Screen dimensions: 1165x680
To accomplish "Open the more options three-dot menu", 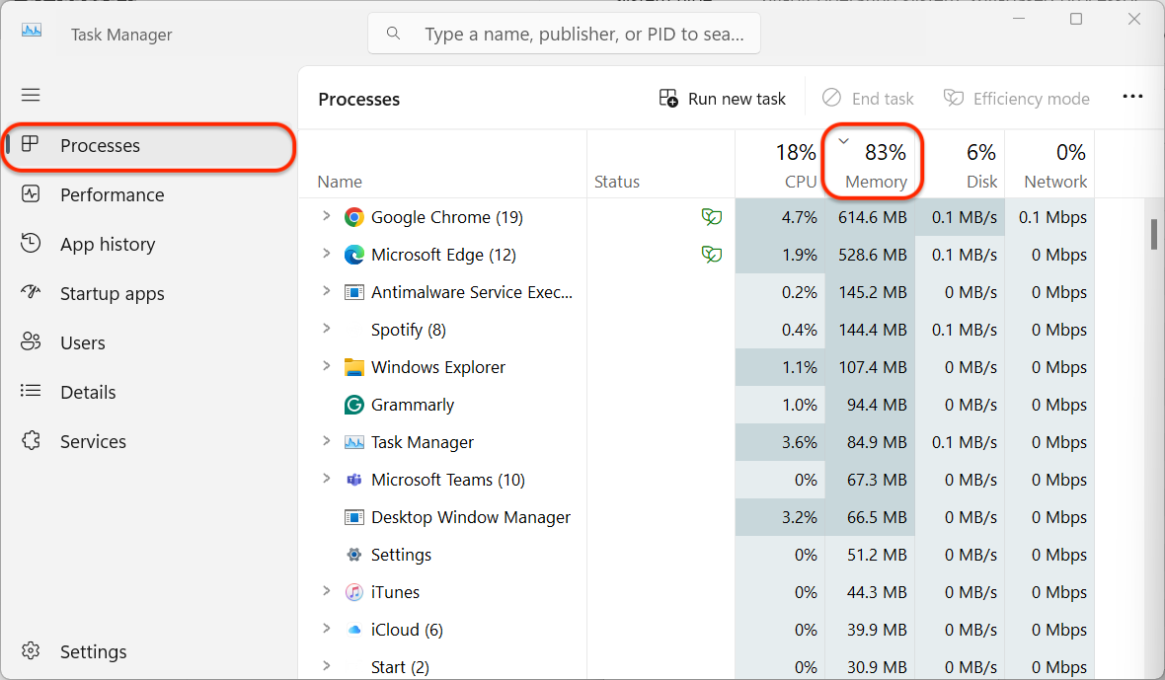I will coord(1132,98).
